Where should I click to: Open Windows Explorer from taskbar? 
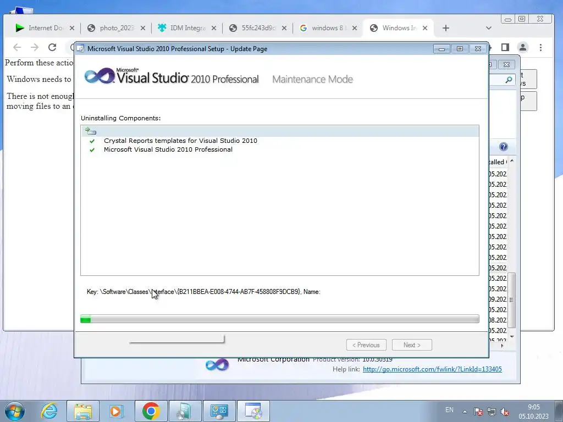(83, 411)
